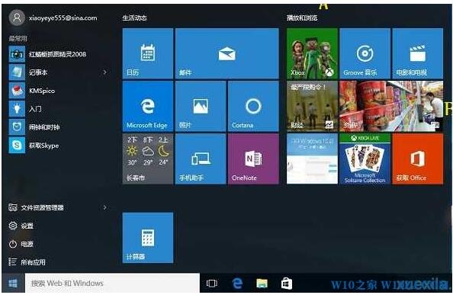Viewport: 453px width, 295px height.
Task: Click the Windows Start button
Action: pyautogui.click(x=13, y=284)
